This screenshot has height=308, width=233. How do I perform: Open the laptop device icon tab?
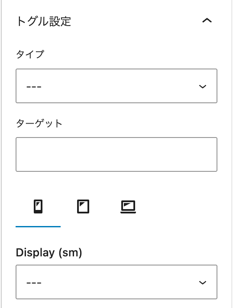click(x=128, y=206)
